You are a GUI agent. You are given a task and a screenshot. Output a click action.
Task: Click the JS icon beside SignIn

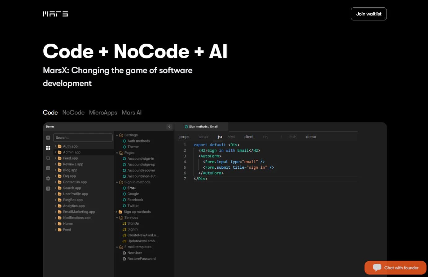point(124,229)
